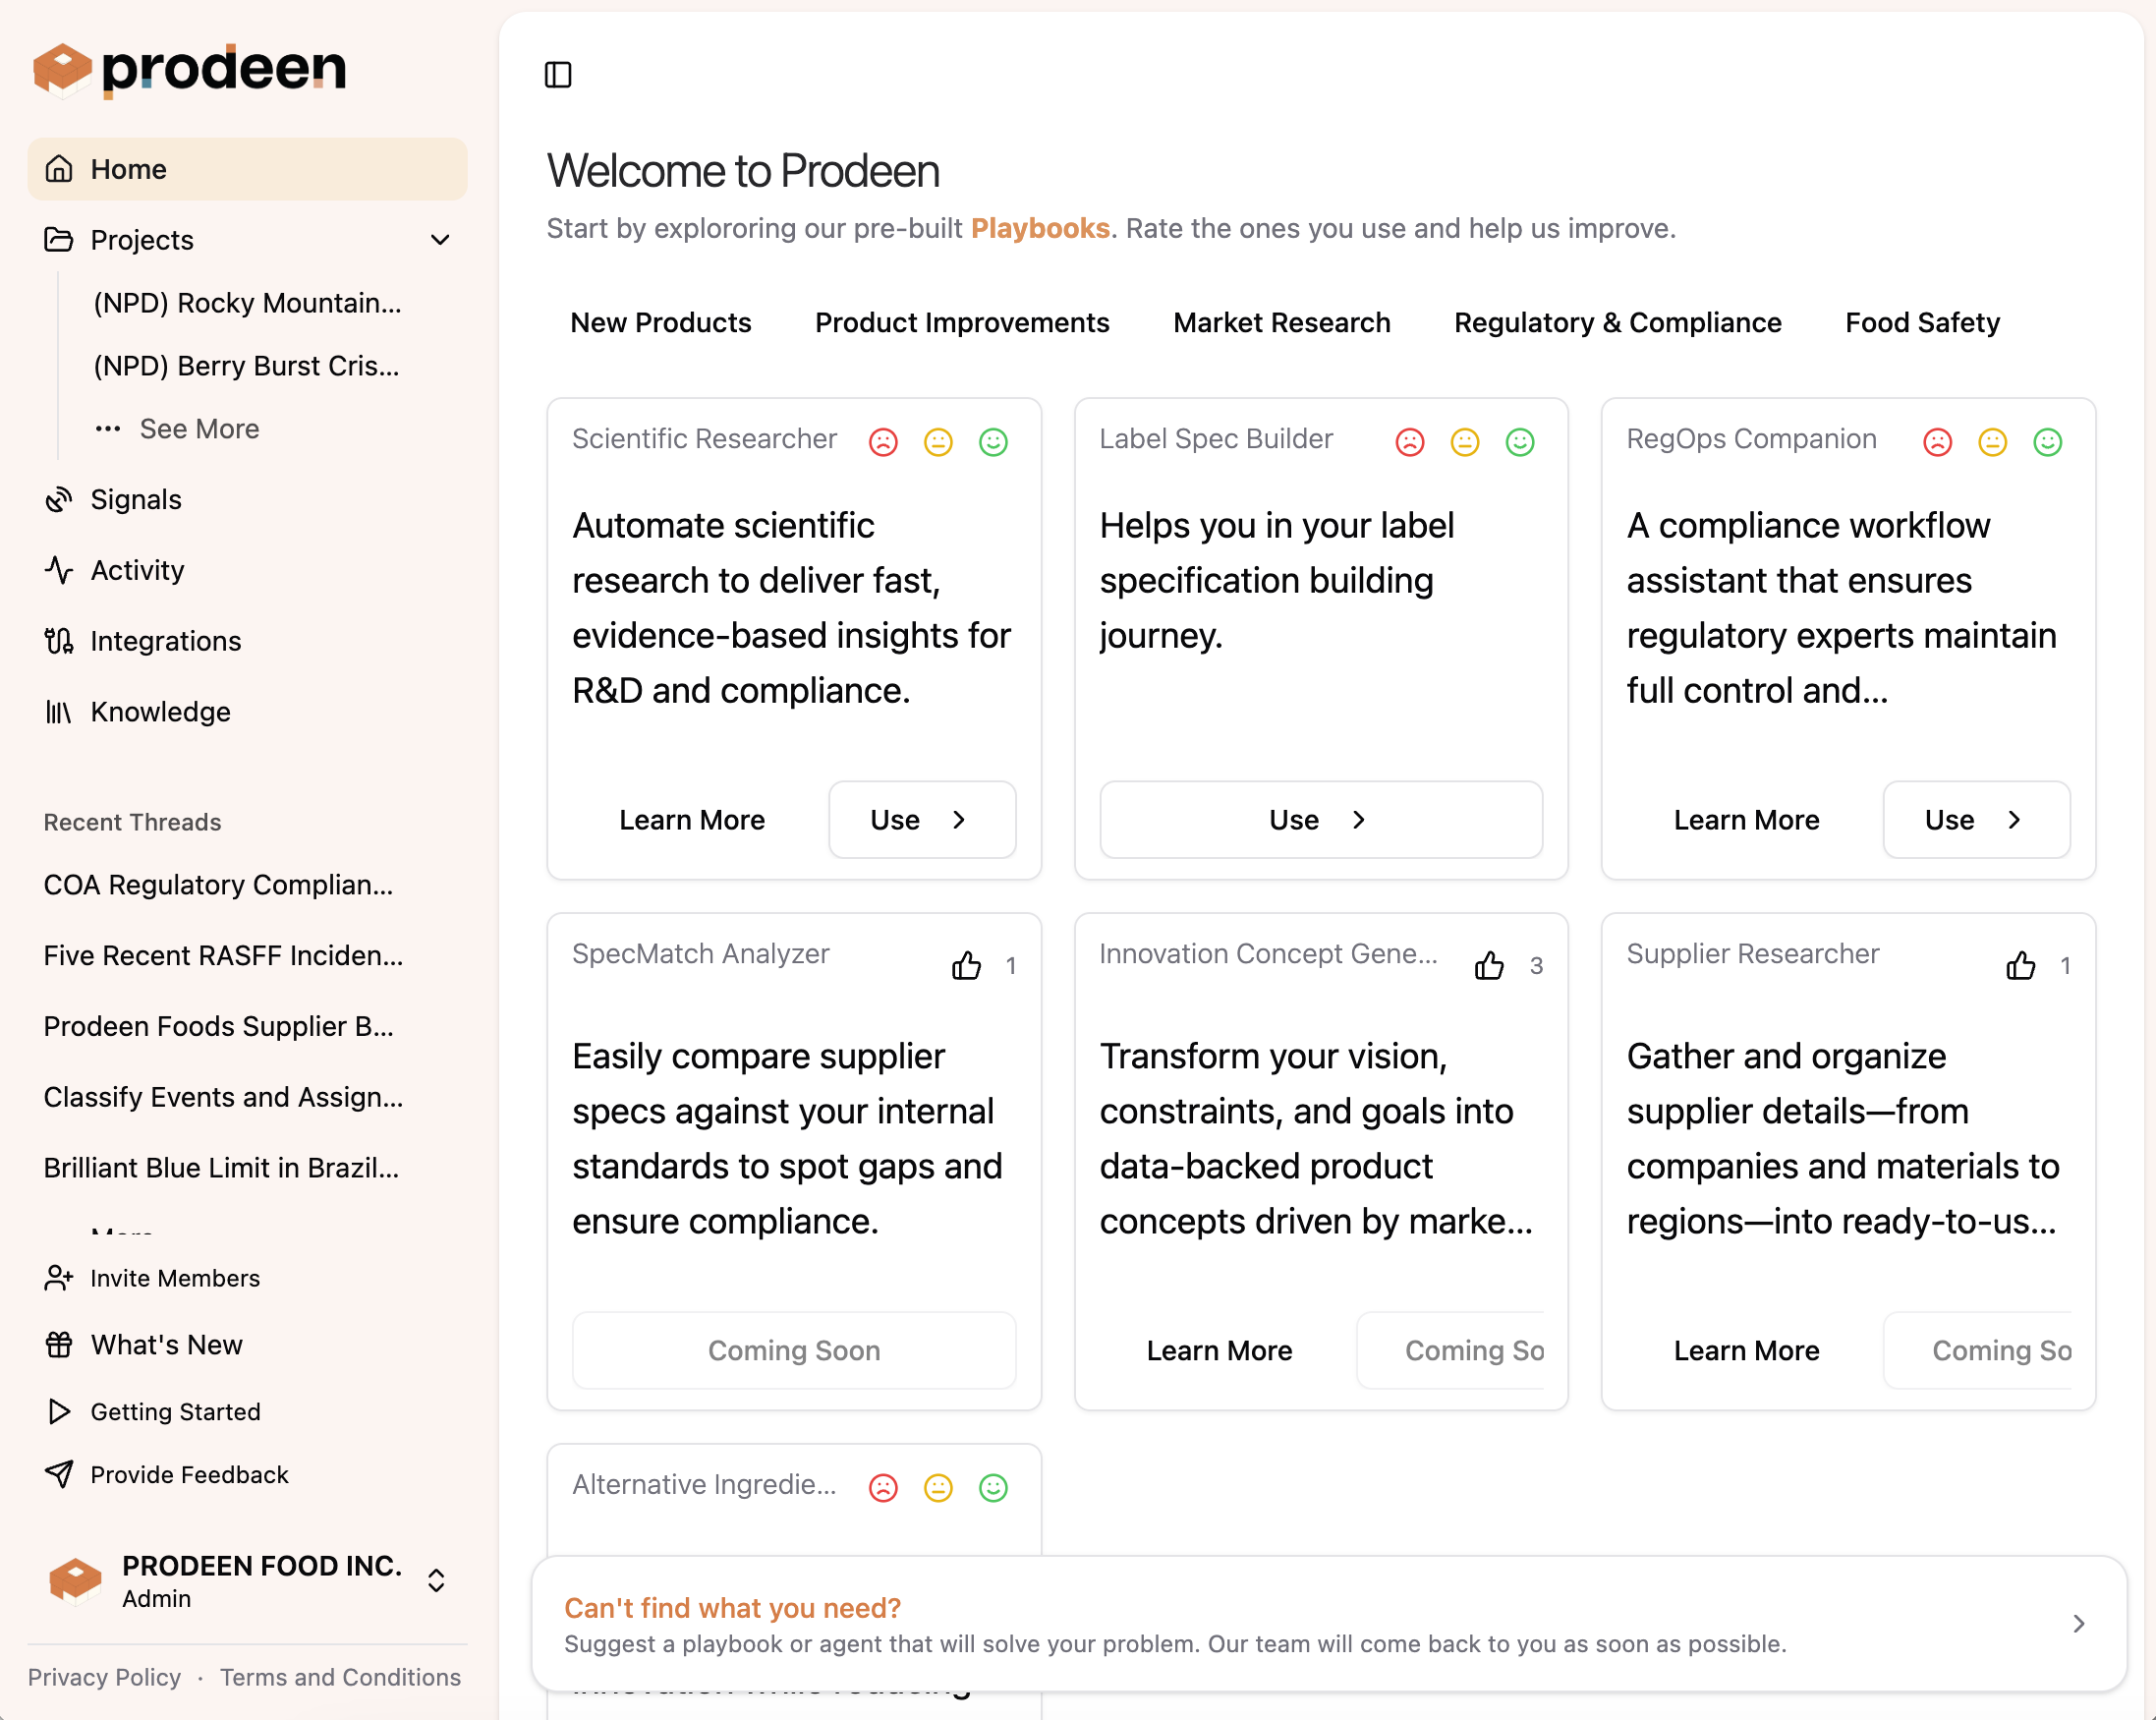Screen dimensions: 2156x1720
Task: Open the Playbooks link in welcome text
Action: 1040,229
